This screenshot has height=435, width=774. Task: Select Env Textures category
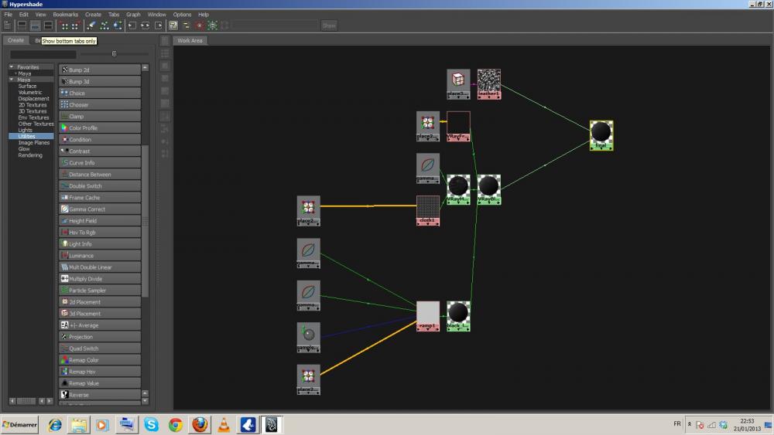click(33, 117)
